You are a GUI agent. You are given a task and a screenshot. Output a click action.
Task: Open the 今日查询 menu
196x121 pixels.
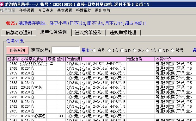click(x=46, y=10)
